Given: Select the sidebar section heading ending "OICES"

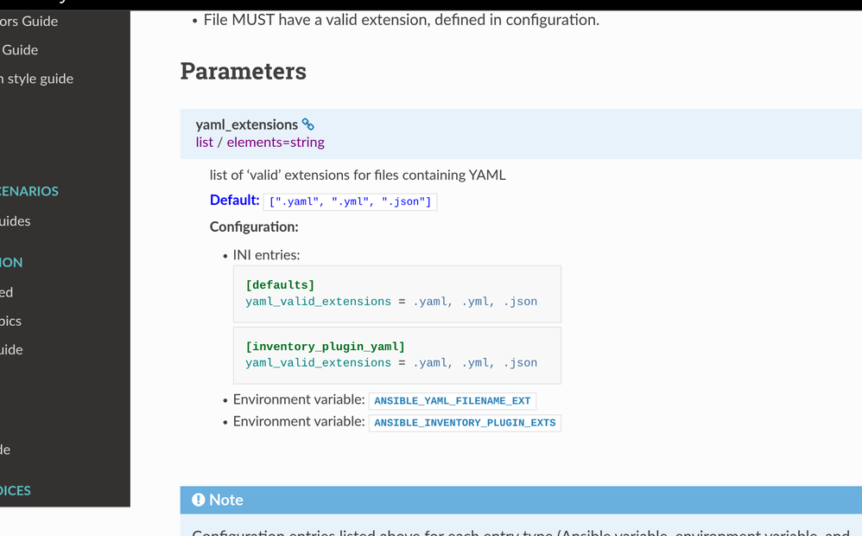Looking at the screenshot, I should click(16, 490).
